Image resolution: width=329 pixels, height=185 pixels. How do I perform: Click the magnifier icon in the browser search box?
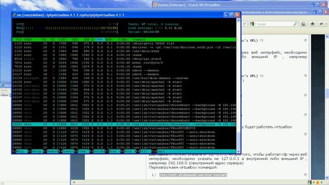pyautogui.click(x=295, y=24)
